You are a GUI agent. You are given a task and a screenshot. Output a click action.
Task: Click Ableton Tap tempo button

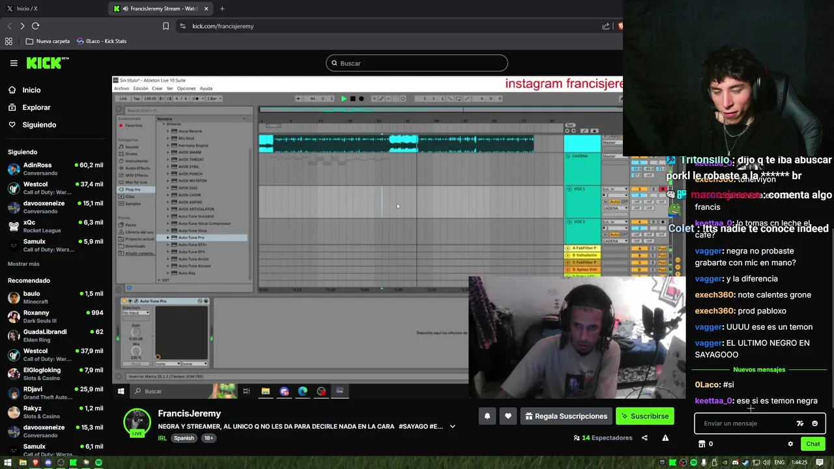click(x=137, y=99)
